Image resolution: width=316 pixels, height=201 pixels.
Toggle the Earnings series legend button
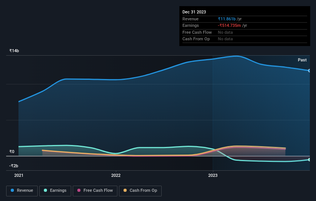tap(55, 191)
